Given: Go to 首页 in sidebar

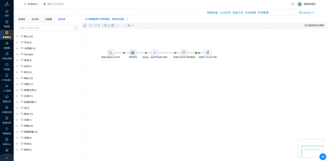Looking at the screenshot, I should tap(7, 13).
